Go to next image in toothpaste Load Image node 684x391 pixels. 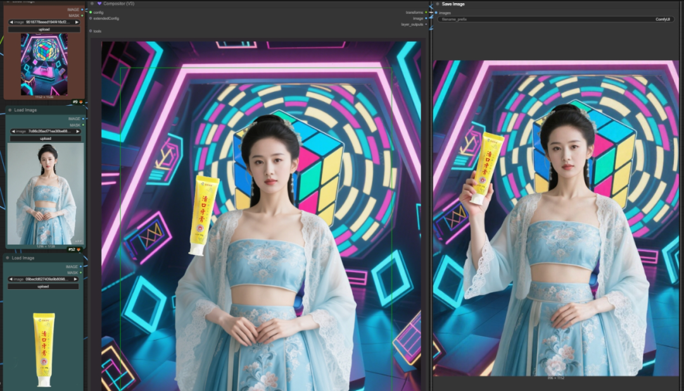click(x=75, y=279)
